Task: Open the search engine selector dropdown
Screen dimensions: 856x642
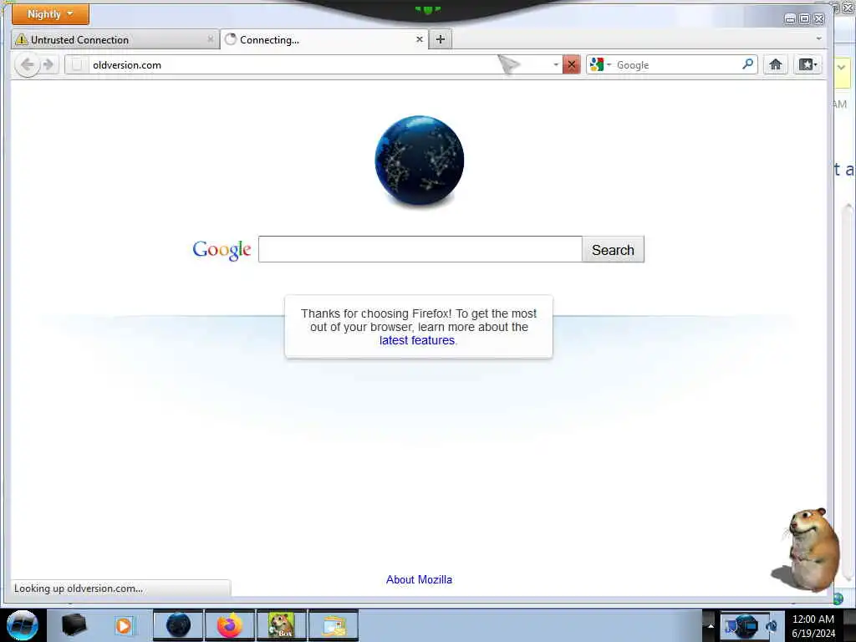Action: click(x=600, y=64)
